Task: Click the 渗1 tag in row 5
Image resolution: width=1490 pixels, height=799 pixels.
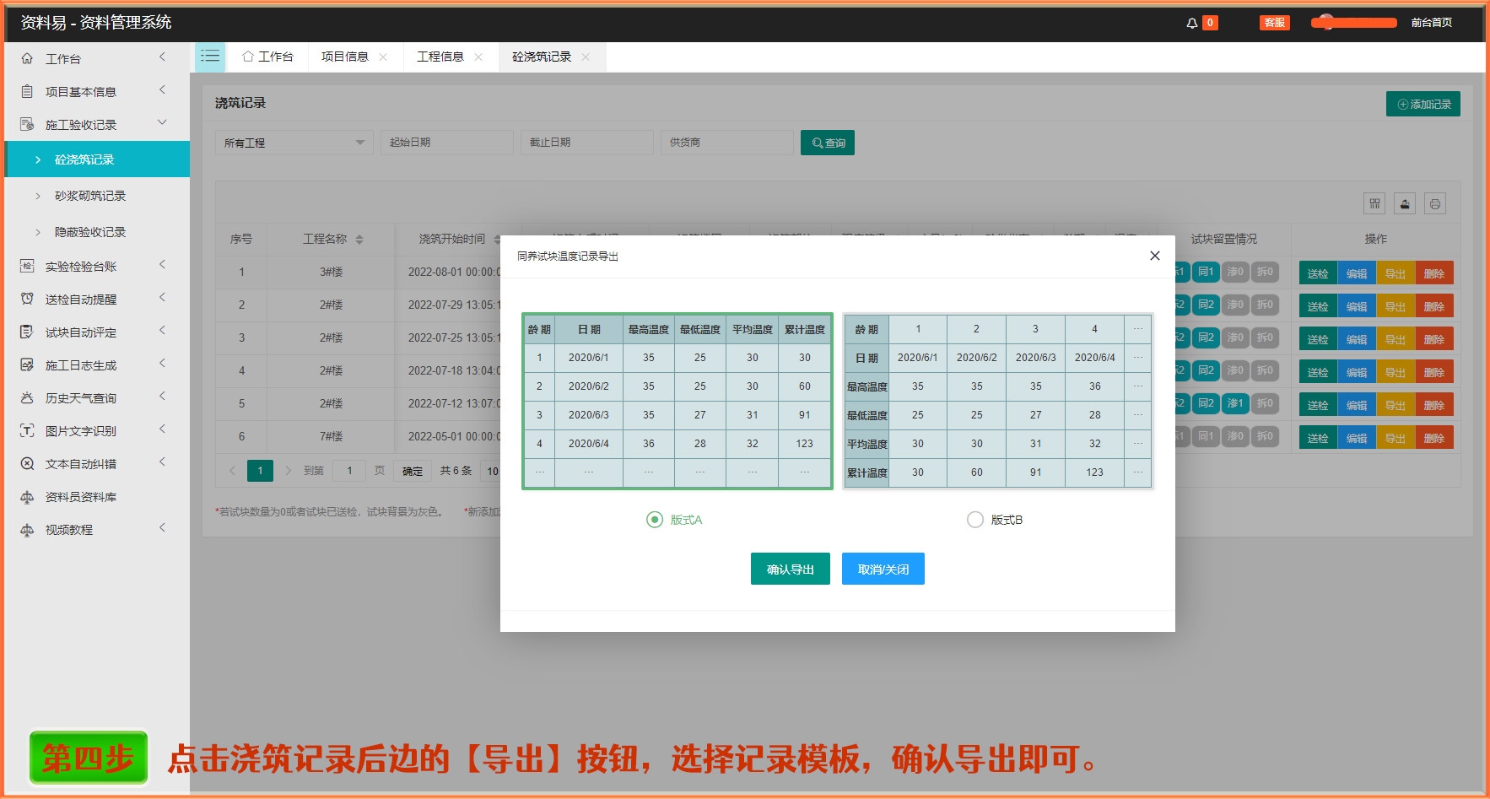Action: [x=1235, y=403]
